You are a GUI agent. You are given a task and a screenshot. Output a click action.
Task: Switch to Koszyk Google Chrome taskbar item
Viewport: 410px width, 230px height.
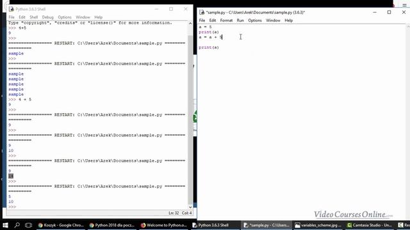tap(61, 225)
